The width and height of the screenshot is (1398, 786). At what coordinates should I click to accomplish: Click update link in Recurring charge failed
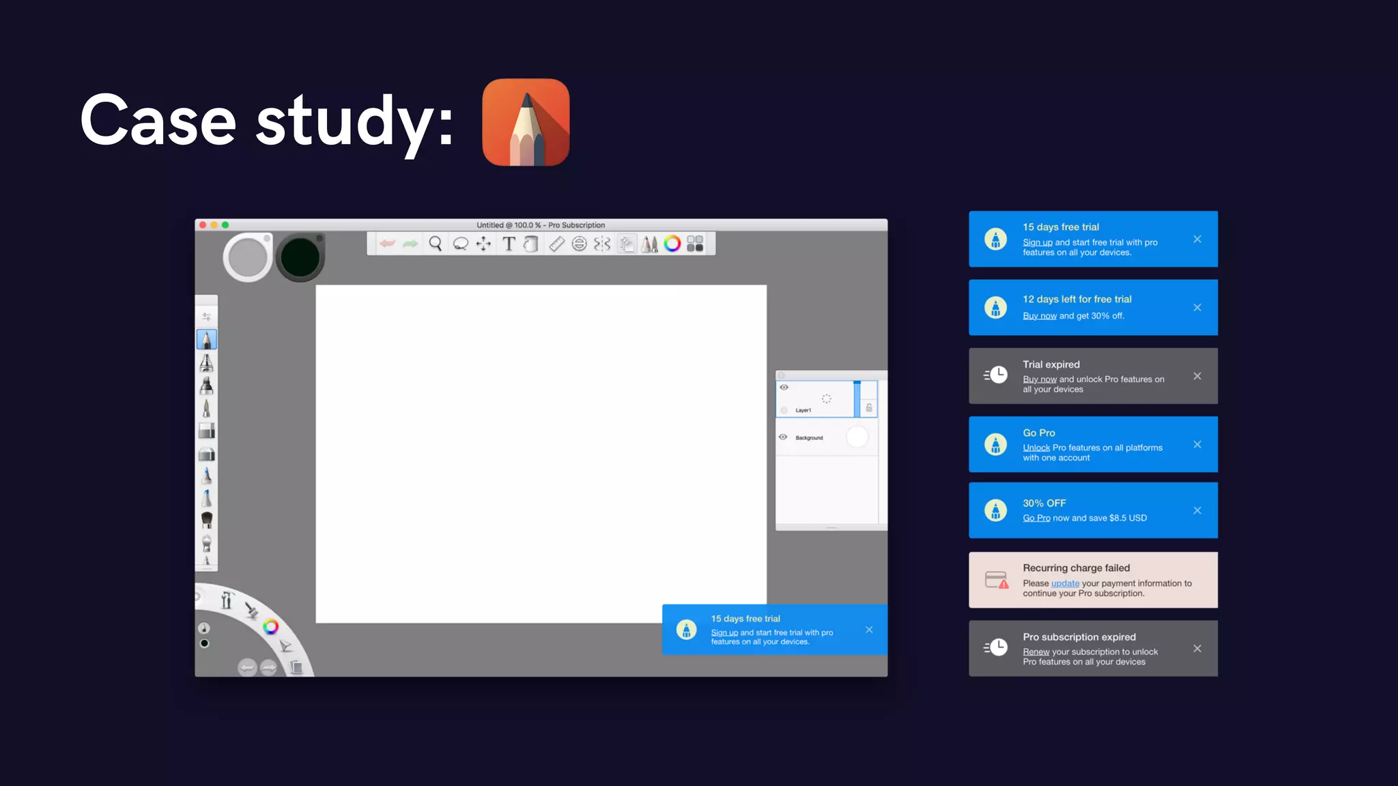click(1065, 583)
